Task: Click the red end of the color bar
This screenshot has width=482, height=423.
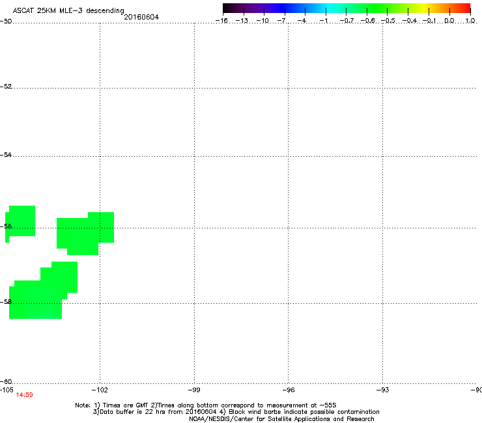Action: tap(466, 8)
